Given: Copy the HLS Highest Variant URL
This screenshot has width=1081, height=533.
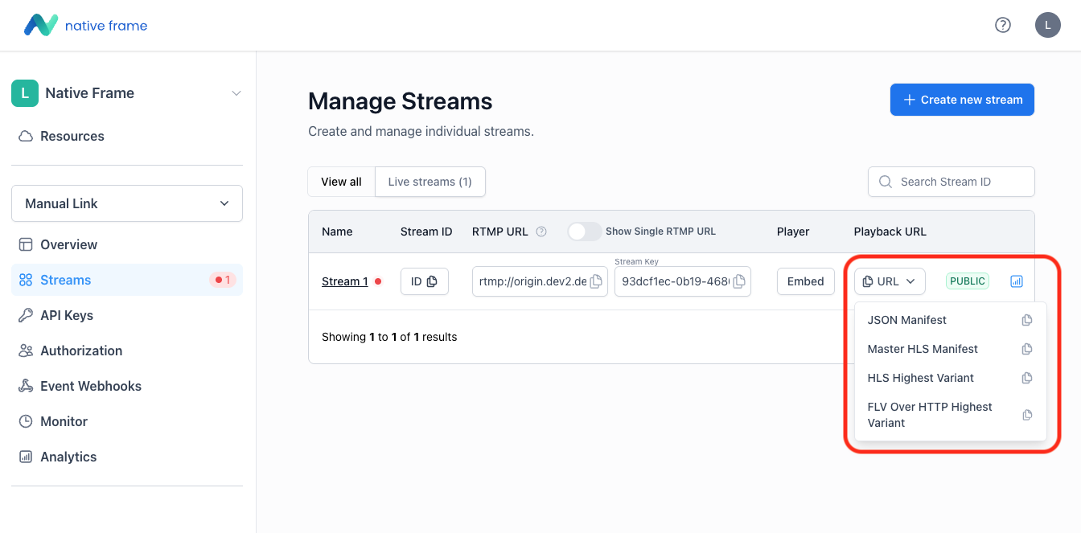Looking at the screenshot, I should tap(1026, 378).
